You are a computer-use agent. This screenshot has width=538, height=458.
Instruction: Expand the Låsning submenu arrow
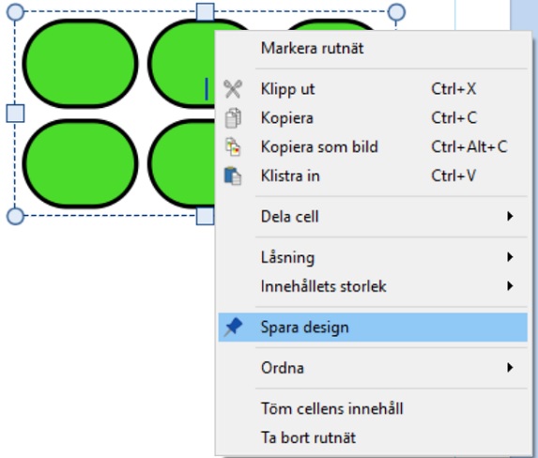coord(510,257)
